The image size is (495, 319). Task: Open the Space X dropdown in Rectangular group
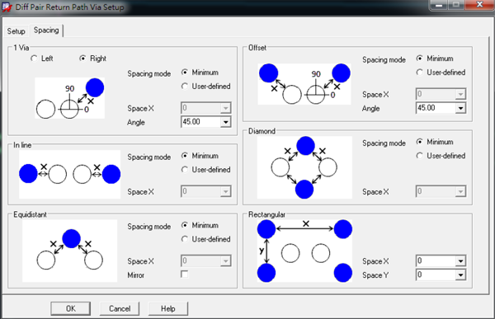460,261
